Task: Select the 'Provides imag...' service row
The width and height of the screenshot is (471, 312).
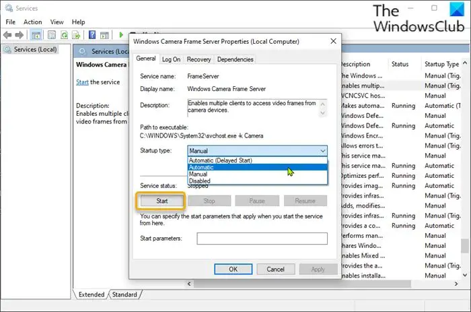Action: pyautogui.click(x=401, y=185)
